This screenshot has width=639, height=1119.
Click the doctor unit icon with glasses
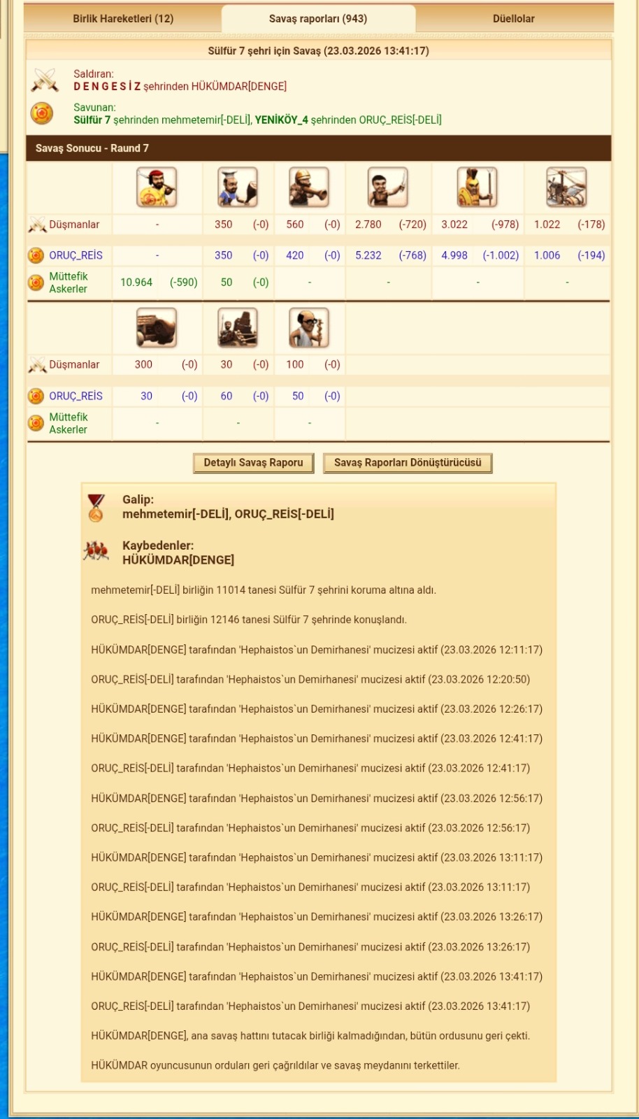point(309,327)
